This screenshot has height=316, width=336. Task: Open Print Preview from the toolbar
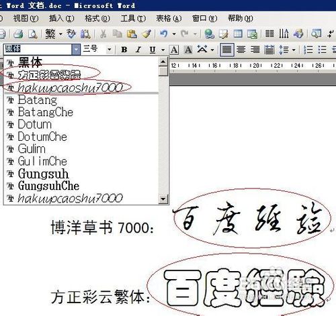tap(33, 34)
